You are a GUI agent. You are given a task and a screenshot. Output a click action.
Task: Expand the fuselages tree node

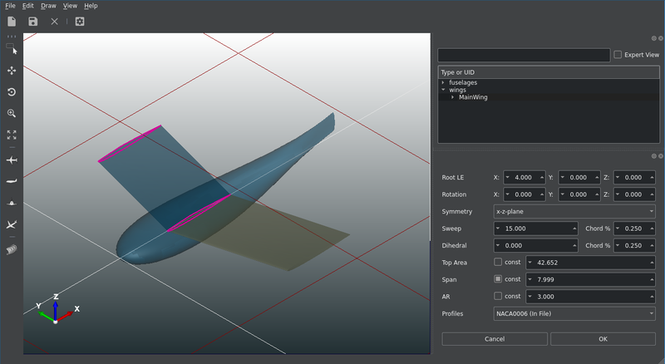click(x=444, y=83)
